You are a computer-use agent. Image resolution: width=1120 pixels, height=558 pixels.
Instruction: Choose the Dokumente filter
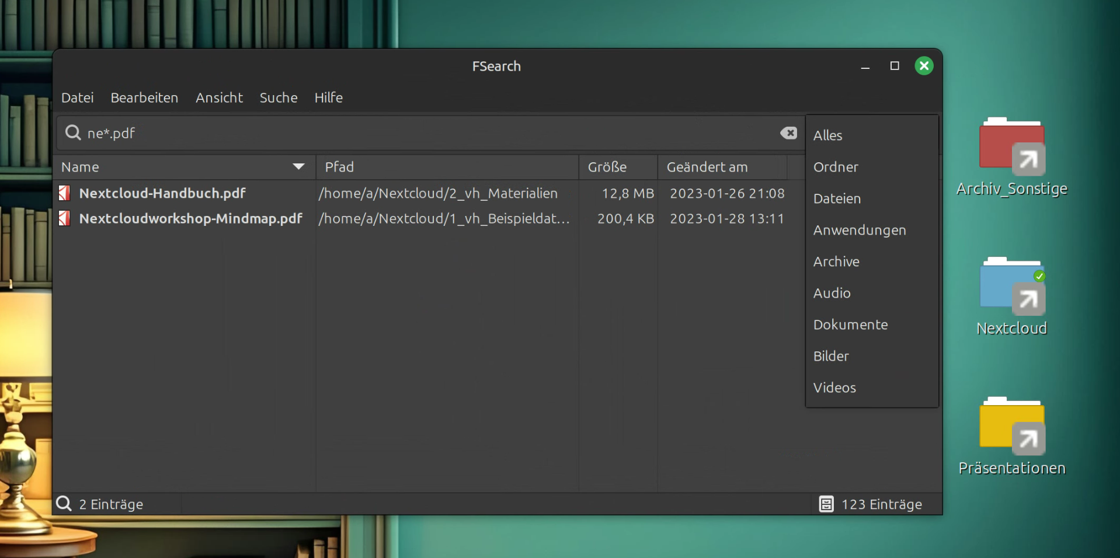click(872, 325)
